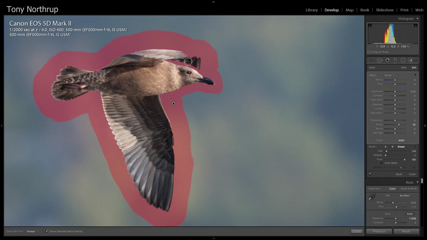Collapse the Brush section disclosure triangle

(x=415, y=147)
